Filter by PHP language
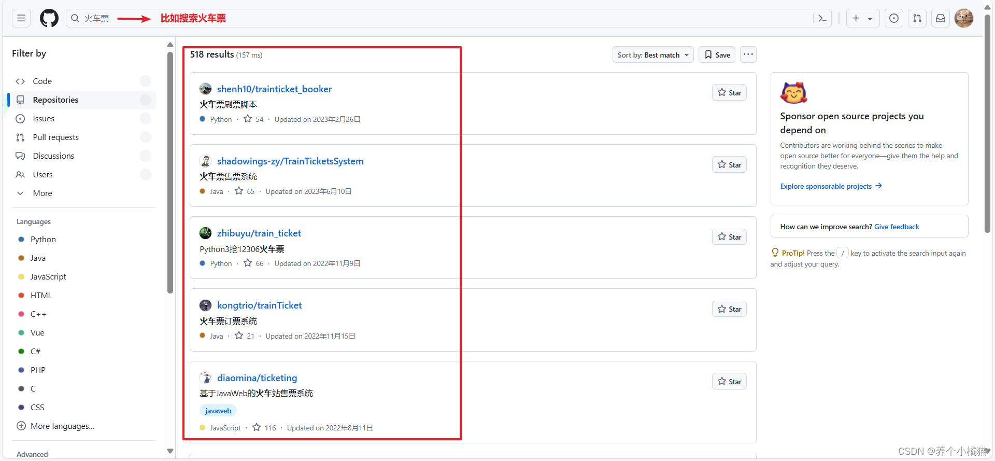Viewport: 995px width, 461px height. pyautogui.click(x=38, y=370)
